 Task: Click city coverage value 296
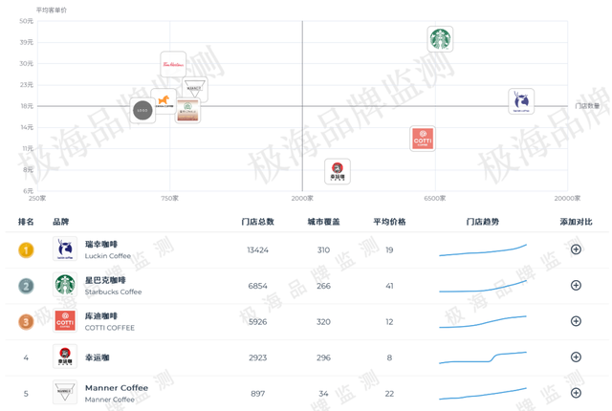tap(323, 357)
